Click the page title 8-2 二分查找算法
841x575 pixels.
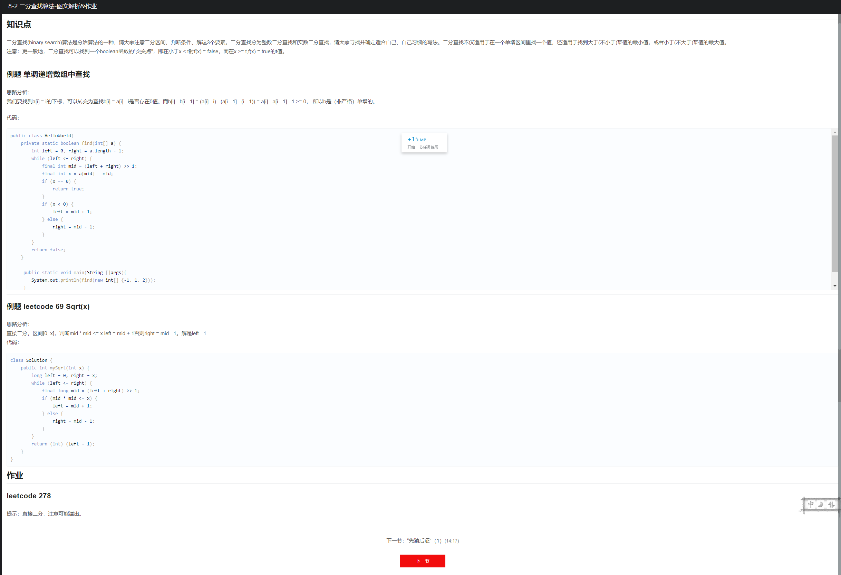tap(52, 6)
